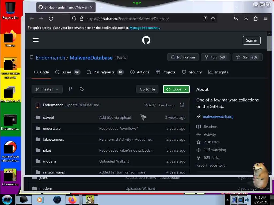Open the Pull requests tab
The width and height of the screenshot is (274, 205).
pos(105,72)
